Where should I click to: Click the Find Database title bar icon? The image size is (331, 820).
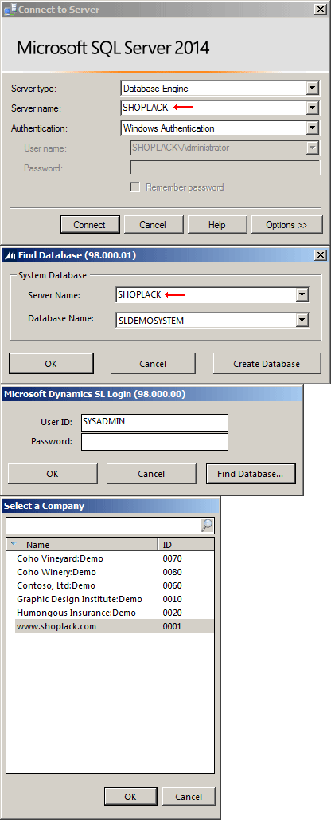(10, 255)
